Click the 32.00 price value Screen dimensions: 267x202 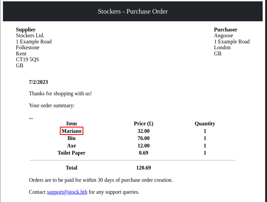tap(144, 131)
